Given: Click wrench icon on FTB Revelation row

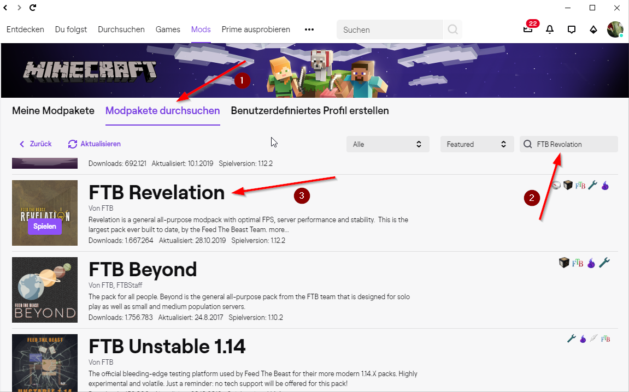Looking at the screenshot, I should pos(593,185).
